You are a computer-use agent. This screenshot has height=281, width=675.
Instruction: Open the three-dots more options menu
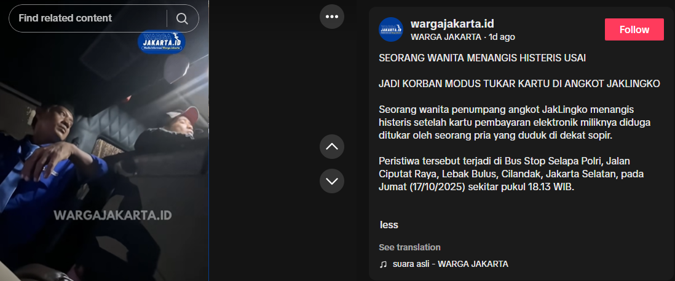coord(332,17)
